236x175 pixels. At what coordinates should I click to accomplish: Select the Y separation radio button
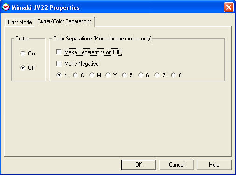[x=108, y=75]
